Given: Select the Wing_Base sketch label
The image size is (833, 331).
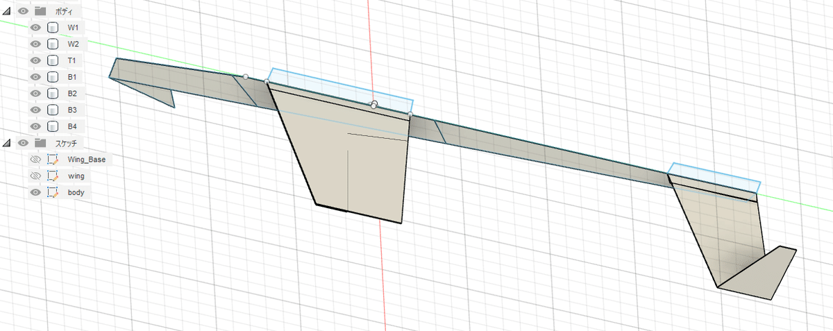Looking at the screenshot, I should 87,159.
